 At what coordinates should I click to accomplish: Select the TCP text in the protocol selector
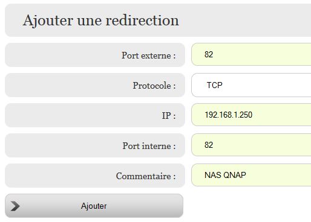[x=215, y=85]
